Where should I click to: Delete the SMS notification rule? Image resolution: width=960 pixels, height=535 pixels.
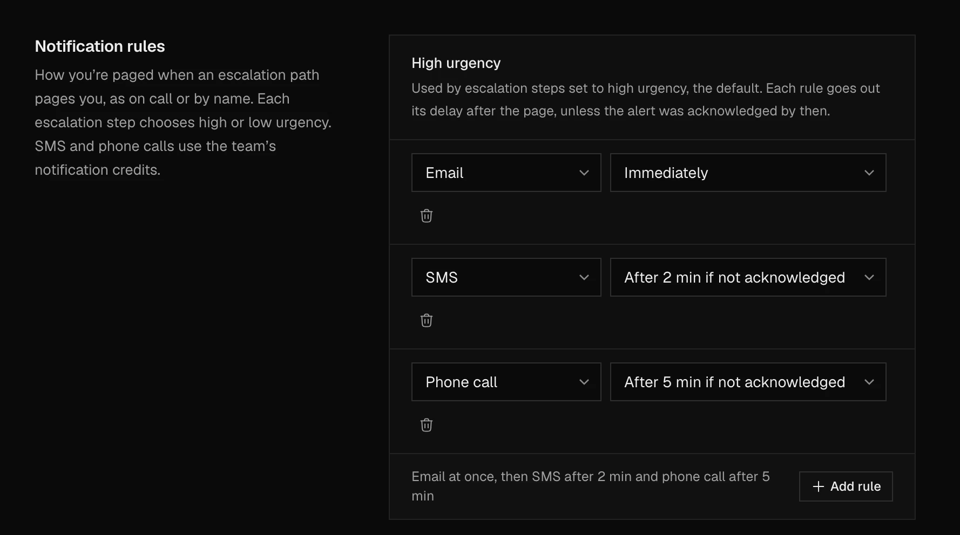coord(427,320)
